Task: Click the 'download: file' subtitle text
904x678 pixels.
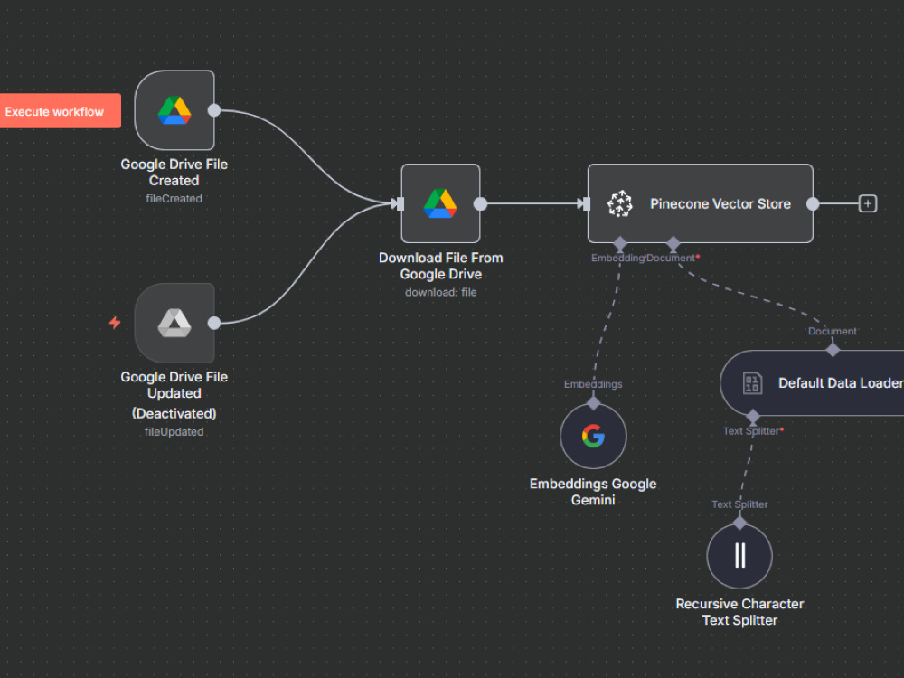Action: click(x=440, y=292)
